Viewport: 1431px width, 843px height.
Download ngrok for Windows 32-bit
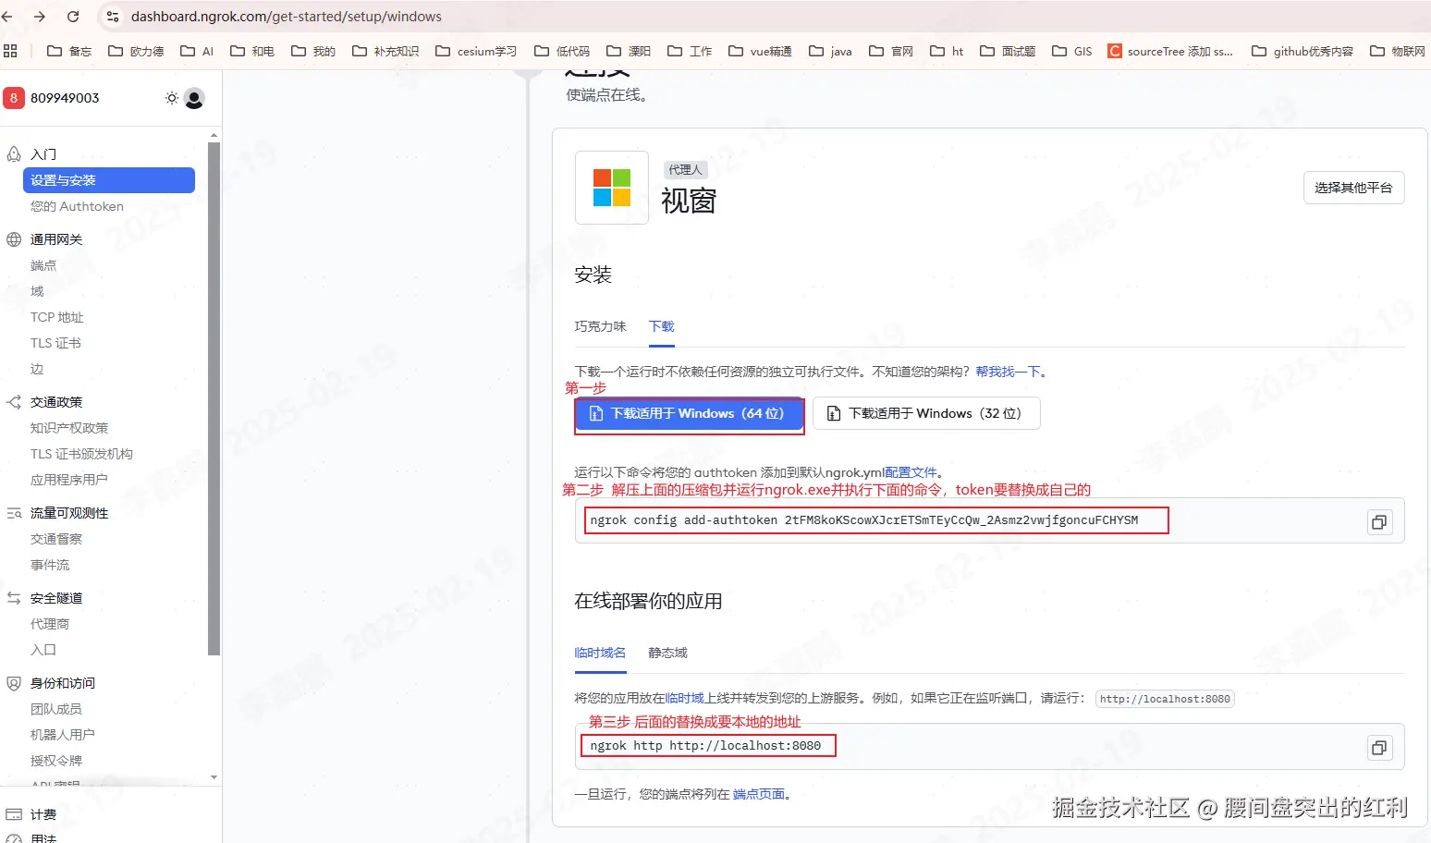[926, 413]
